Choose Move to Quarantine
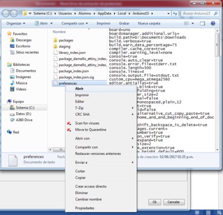The image size is (223, 215). [x=101, y=130]
